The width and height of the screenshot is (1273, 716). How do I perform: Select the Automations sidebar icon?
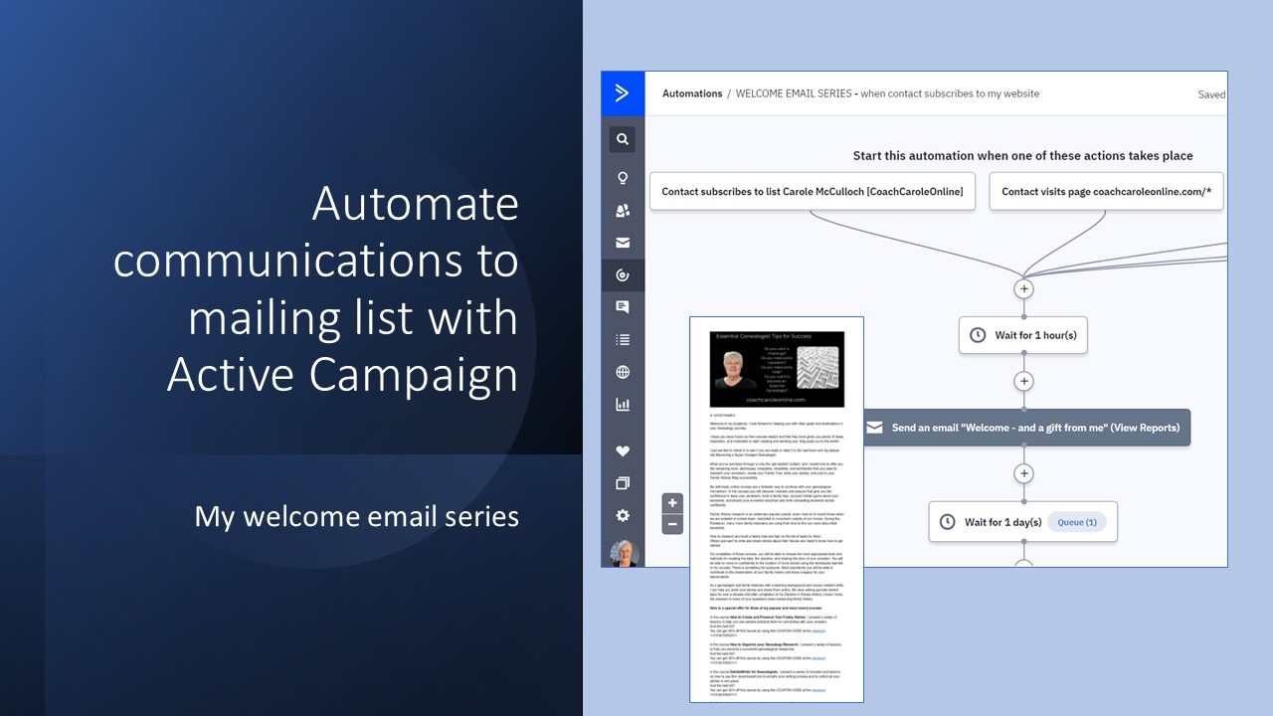(x=623, y=275)
